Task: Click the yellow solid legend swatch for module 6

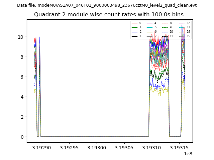Action: click(x=150, y=32)
